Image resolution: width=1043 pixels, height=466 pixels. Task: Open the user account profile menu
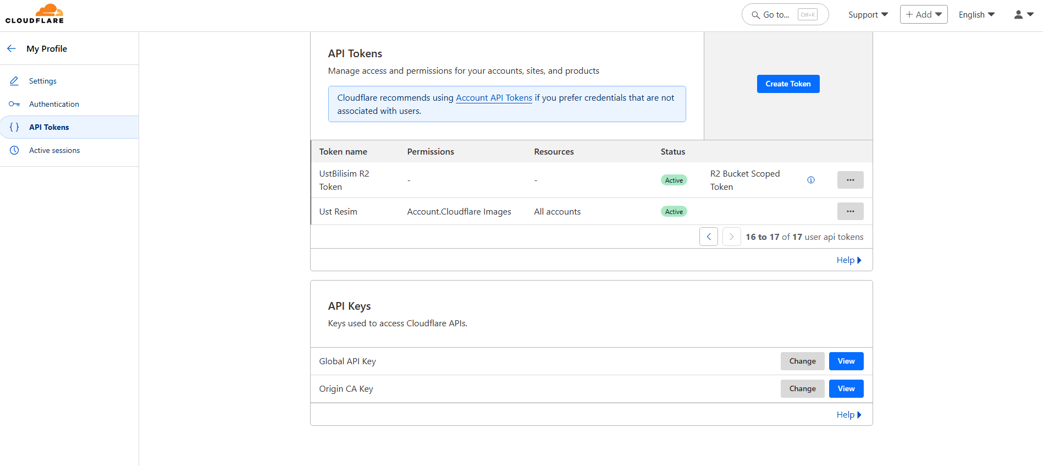pyautogui.click(x=1023, y=15)
